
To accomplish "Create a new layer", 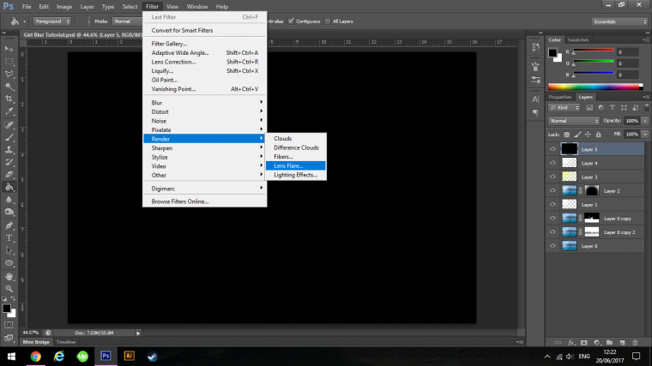I will tap(622, 343).
